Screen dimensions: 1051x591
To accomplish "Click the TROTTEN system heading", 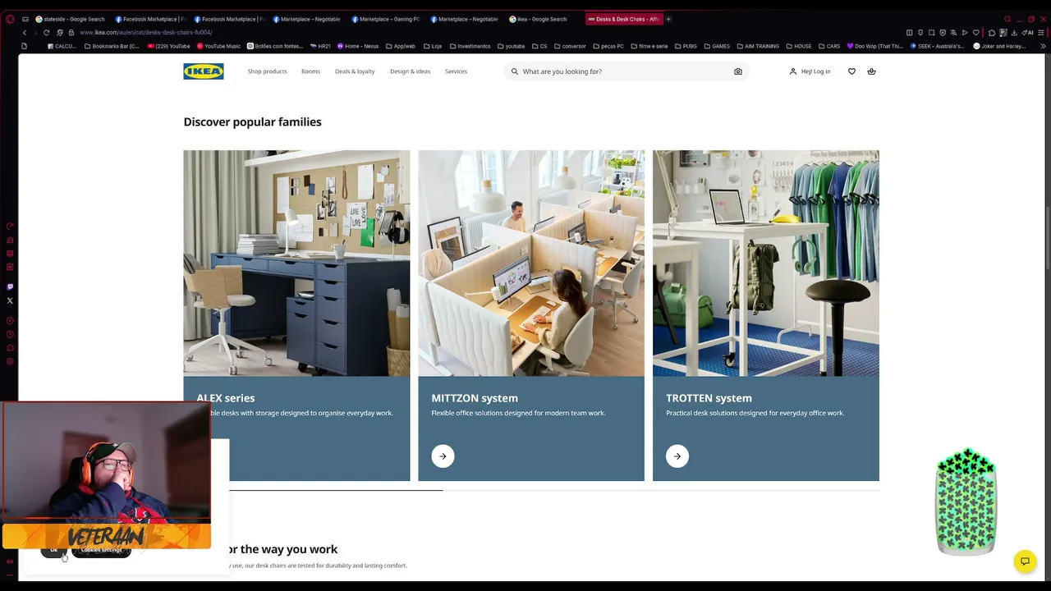I will 709,398.
